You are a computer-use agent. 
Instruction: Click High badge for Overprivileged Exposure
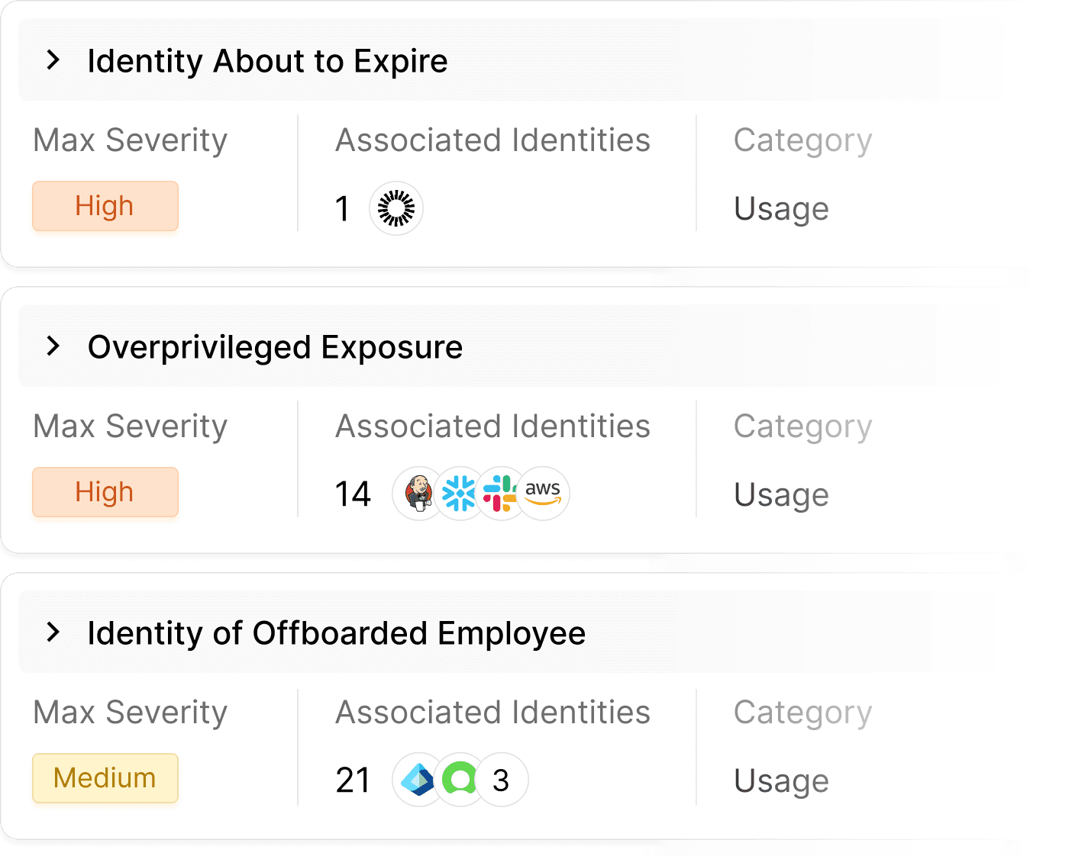tap(105, 492)
